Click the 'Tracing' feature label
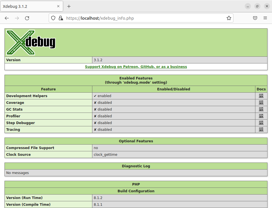Viewport: 272px width, 208px height. 13,130
